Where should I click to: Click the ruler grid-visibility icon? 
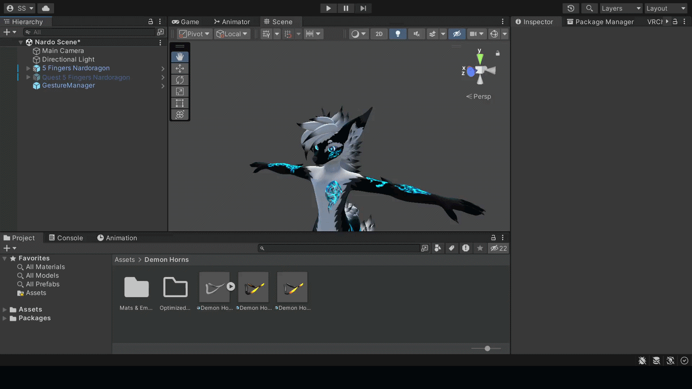click(310, 34)
